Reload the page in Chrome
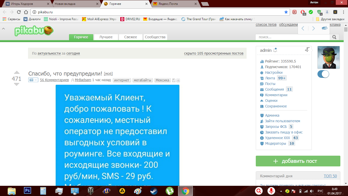 19,12
